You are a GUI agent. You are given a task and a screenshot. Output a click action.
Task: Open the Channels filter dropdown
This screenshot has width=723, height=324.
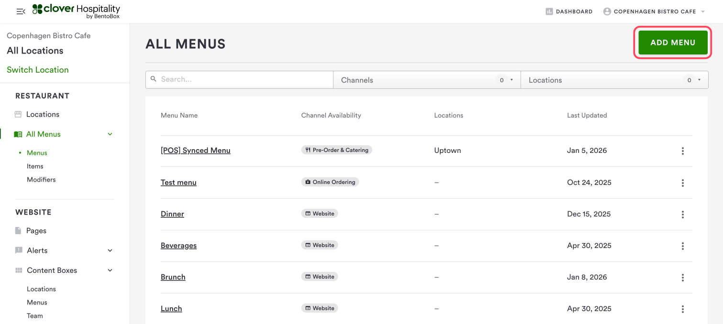(x=427, y=80)
